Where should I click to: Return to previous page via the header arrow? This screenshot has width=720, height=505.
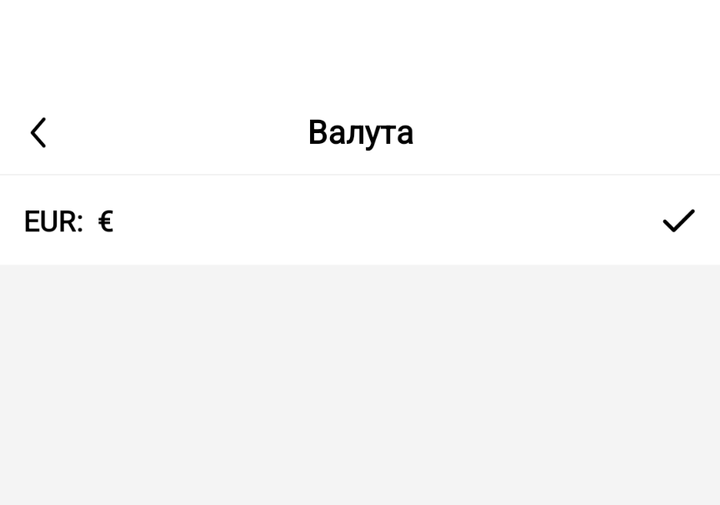38,132
